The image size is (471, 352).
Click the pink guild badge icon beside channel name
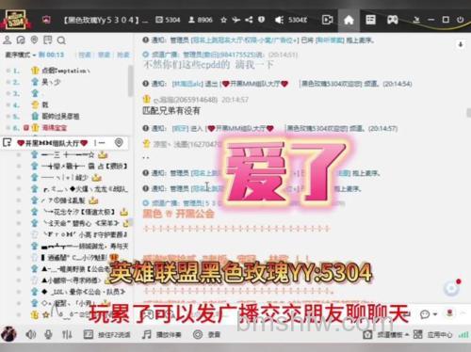pos(47,20)
